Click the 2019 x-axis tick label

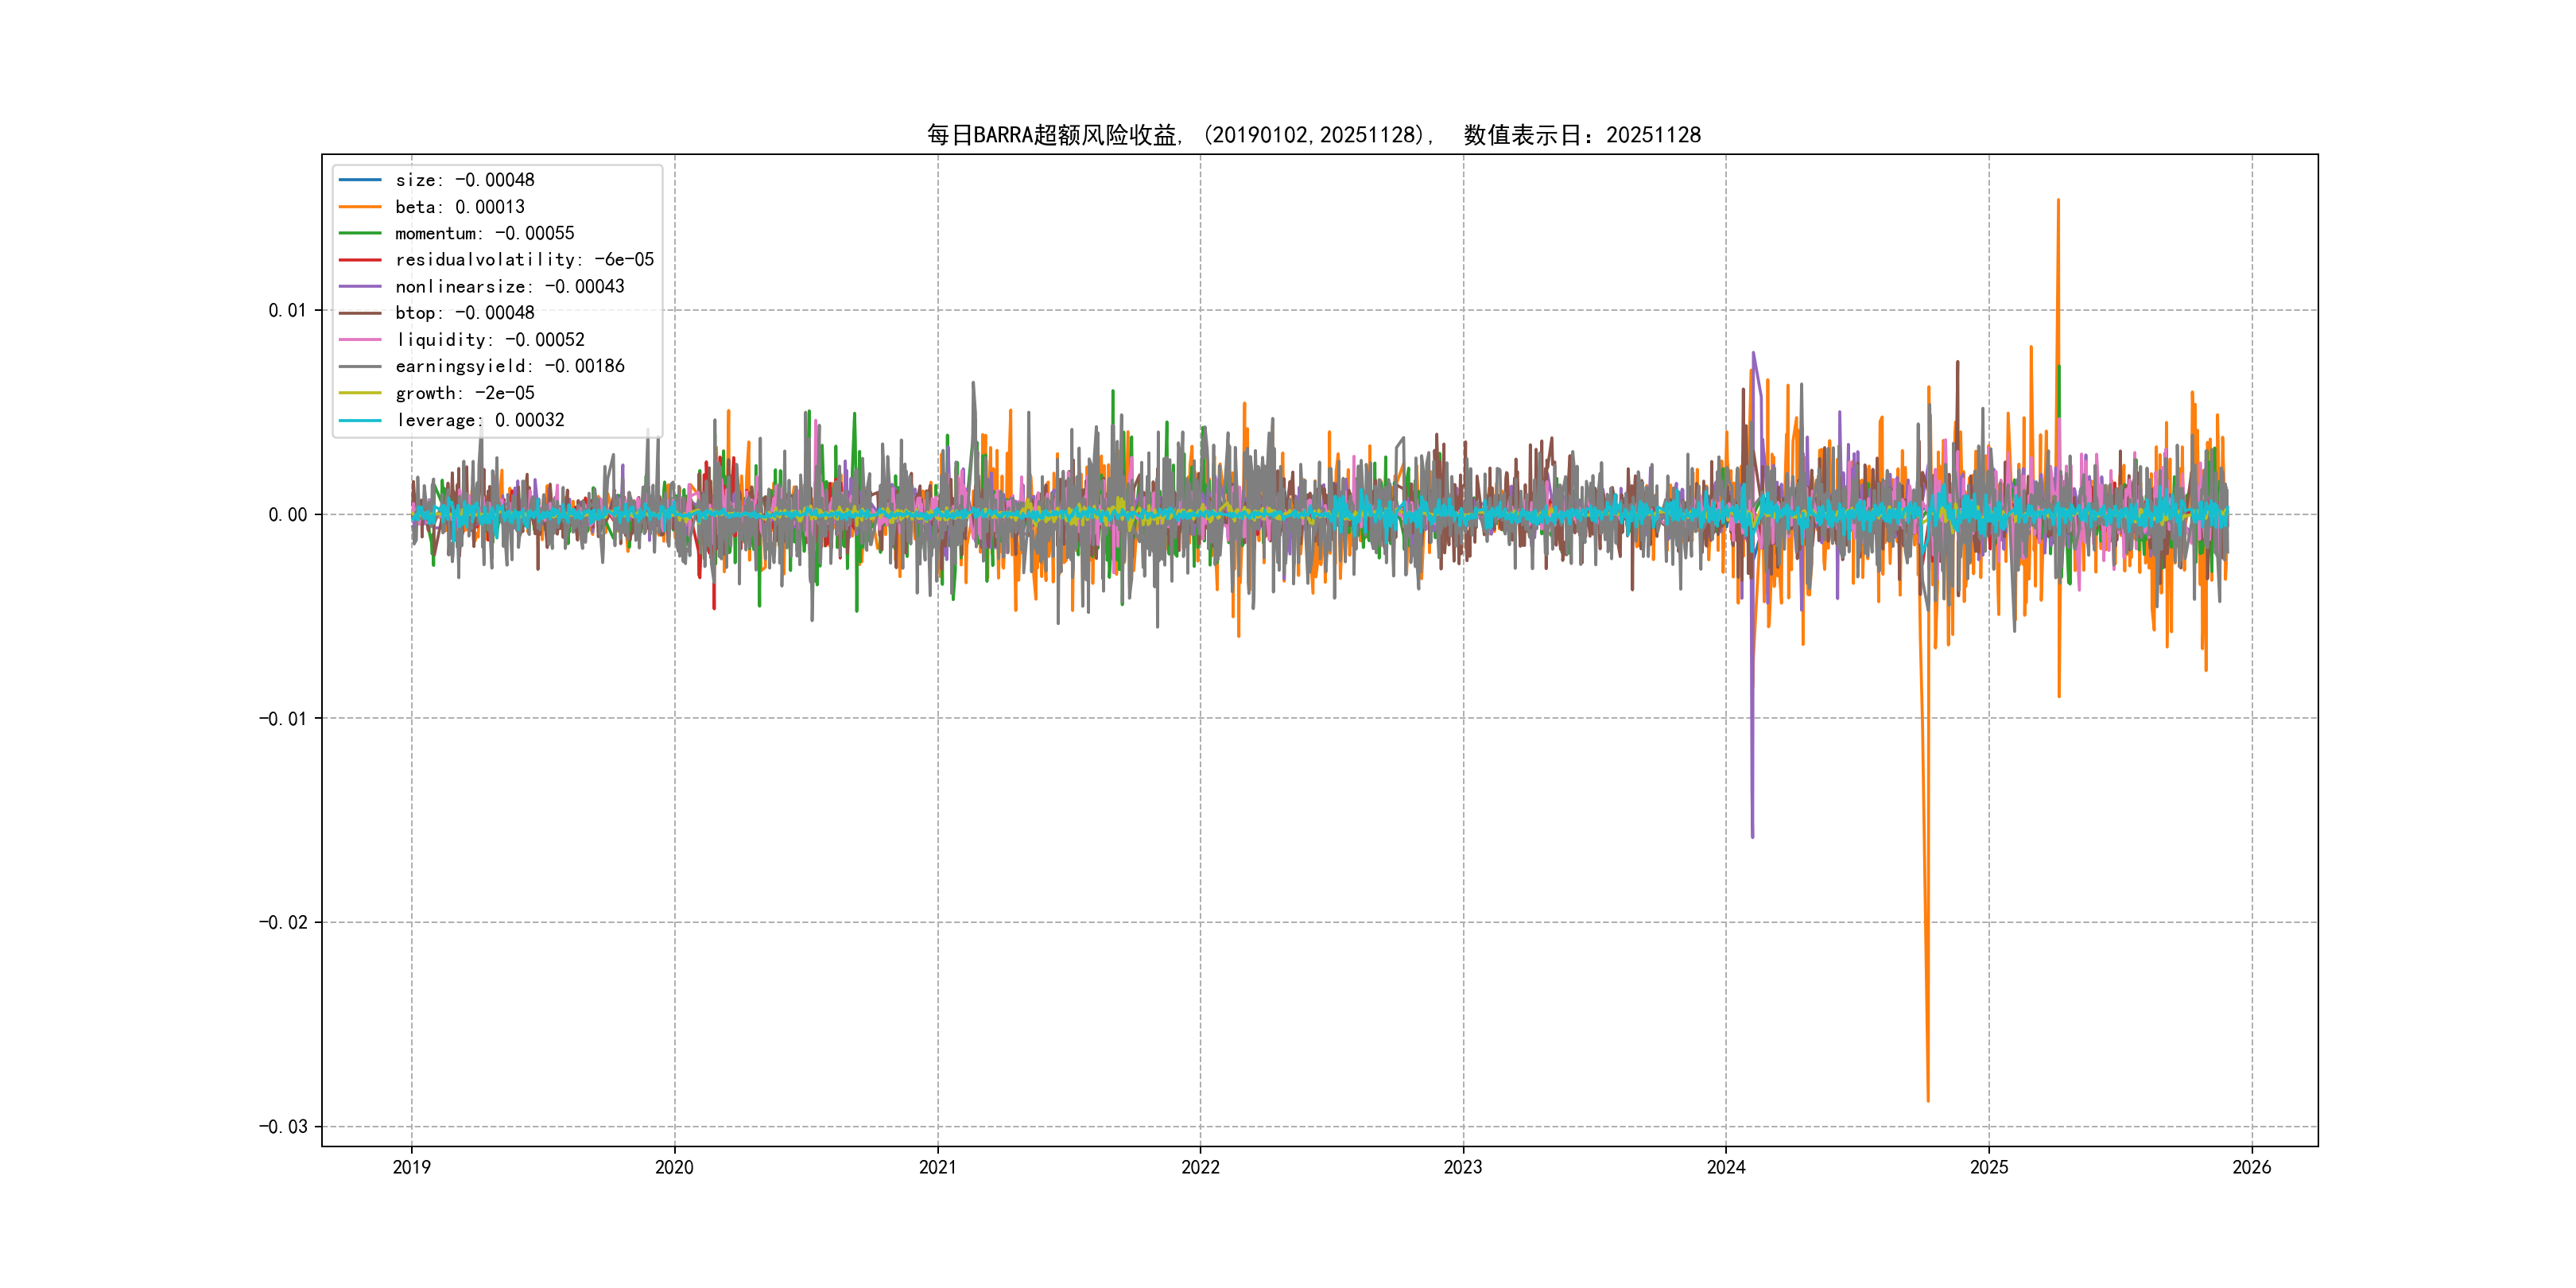tap(411, 1167)
